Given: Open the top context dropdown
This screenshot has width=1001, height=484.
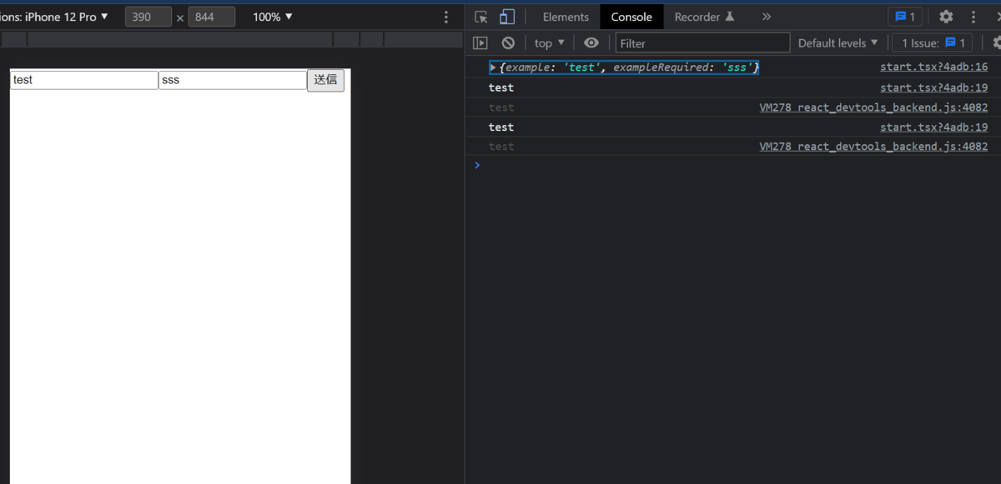Looking at the screenshot, I should [550, 42].
